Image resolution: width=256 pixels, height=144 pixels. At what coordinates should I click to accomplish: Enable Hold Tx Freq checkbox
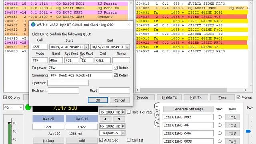point(129,112)
